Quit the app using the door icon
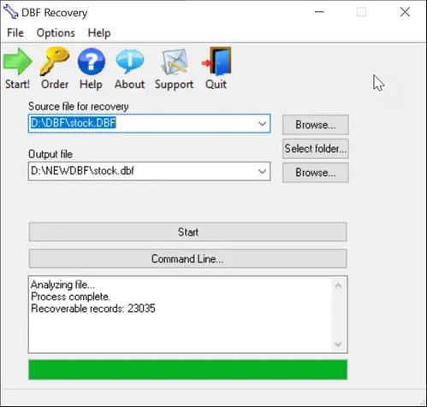This screenshot has width=427, height=407. click(216, 62)
